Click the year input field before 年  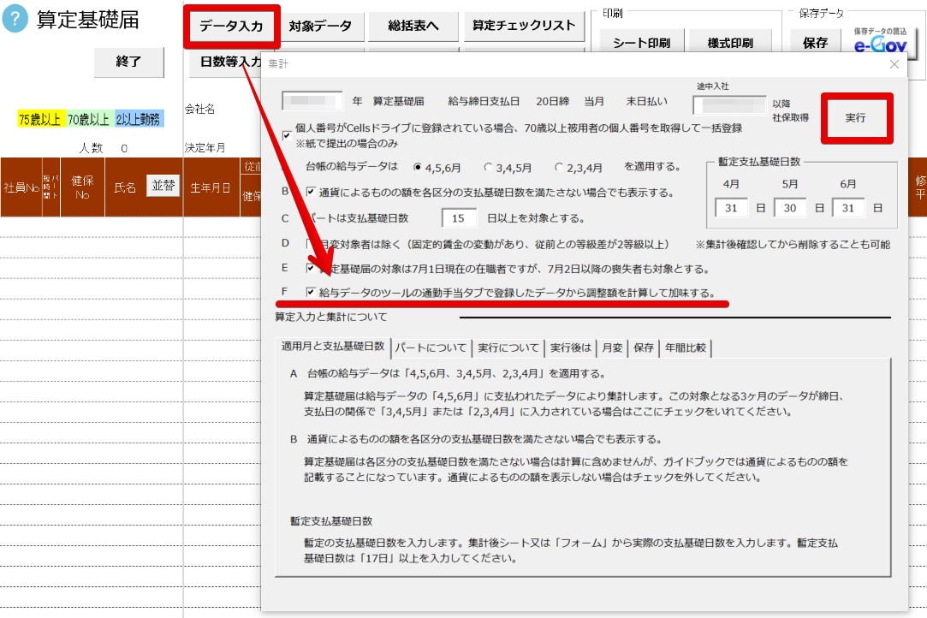(312, 101)
